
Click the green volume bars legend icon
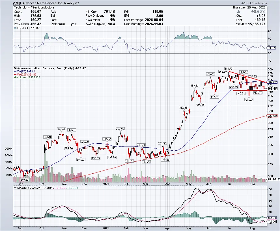(15, 77)
